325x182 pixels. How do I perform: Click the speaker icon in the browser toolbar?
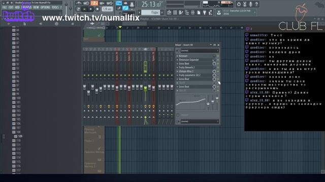(x=41, y=24)
